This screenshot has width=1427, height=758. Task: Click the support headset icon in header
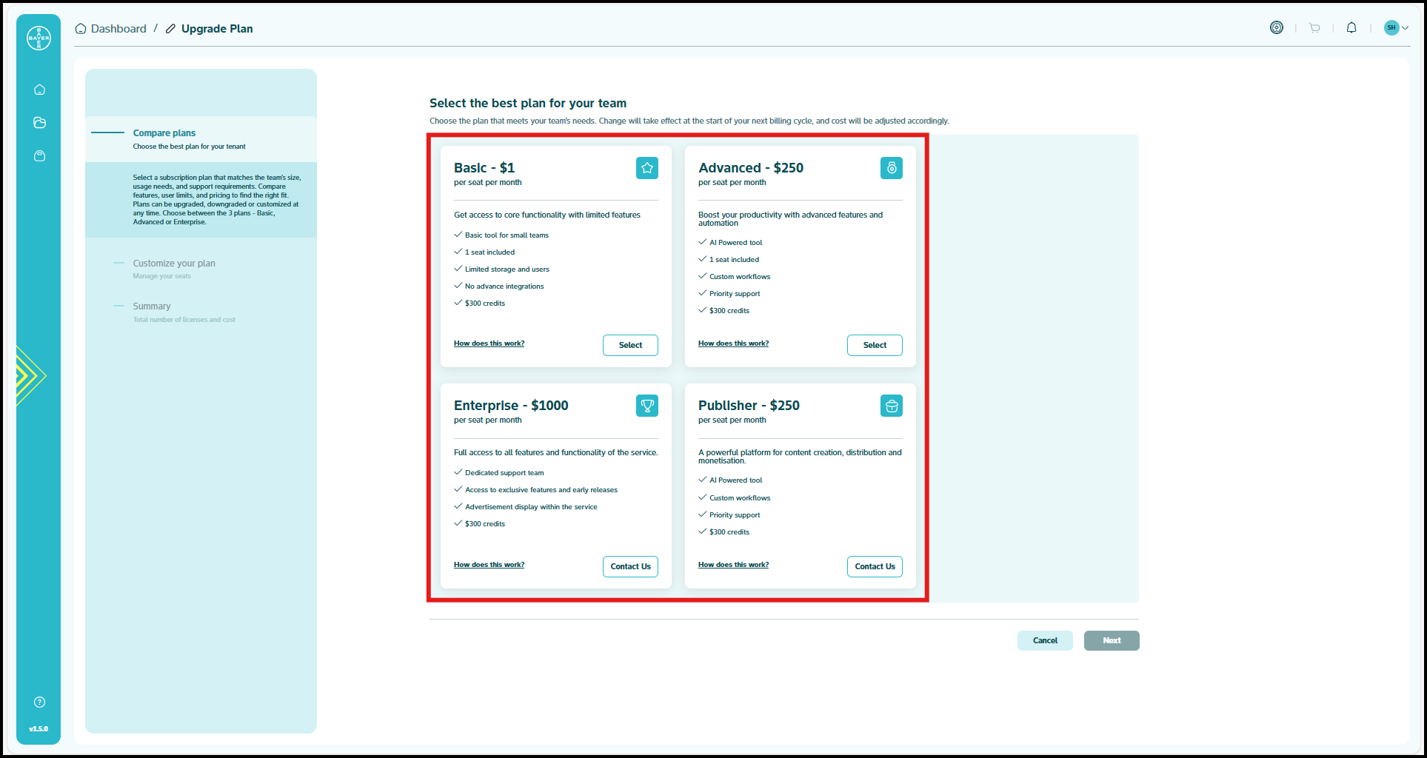1276,28
